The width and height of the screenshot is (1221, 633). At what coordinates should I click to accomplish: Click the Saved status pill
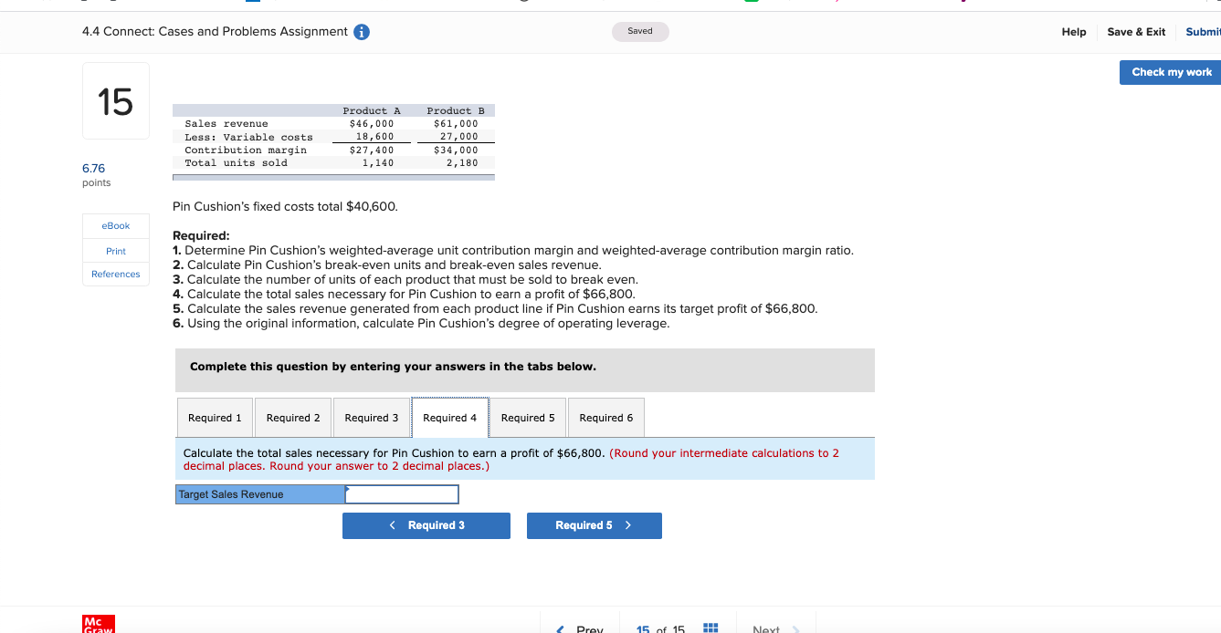(639, 31)
